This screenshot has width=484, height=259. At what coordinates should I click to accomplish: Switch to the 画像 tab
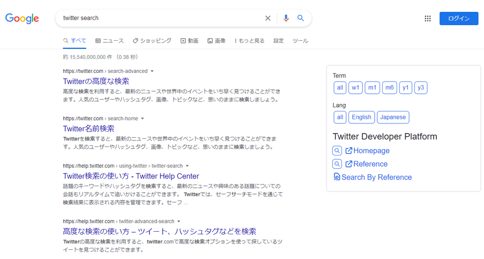[217, 41]
